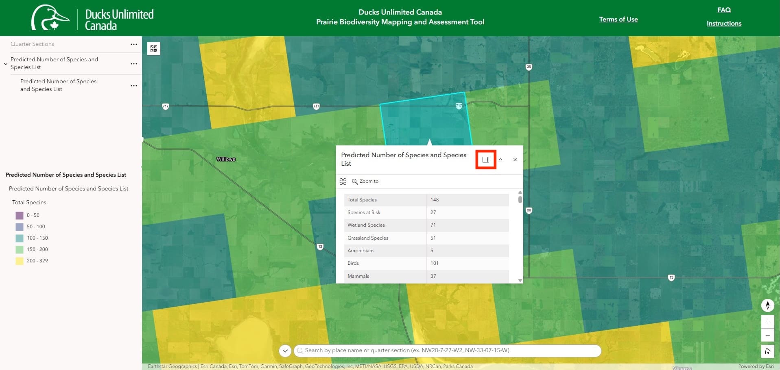Open the Terms of Use link
This screenshot has height=370, width=780.
coord(618,19)
